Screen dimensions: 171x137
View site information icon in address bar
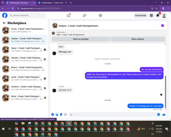18,9
